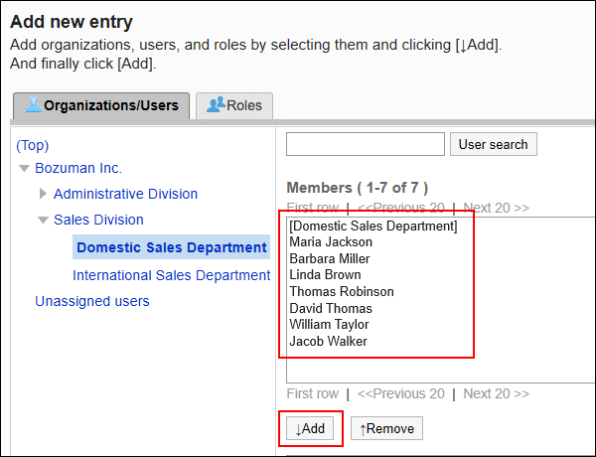Click Next 20 >> below the members list
This screenshot has height=457, width=596.
(496, 393)
